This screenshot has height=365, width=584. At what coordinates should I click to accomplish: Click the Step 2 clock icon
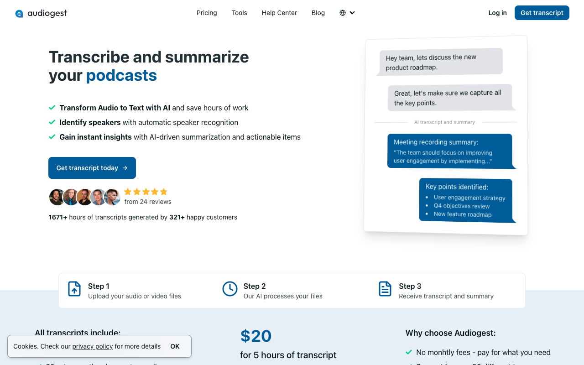[230, 289]
